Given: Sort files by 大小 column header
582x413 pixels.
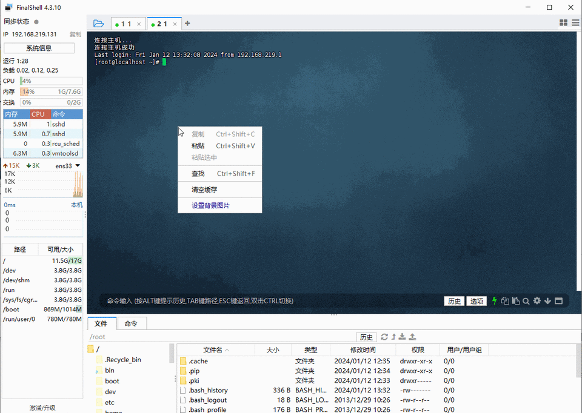Looking at the screenshot, I should pos(273,350).
